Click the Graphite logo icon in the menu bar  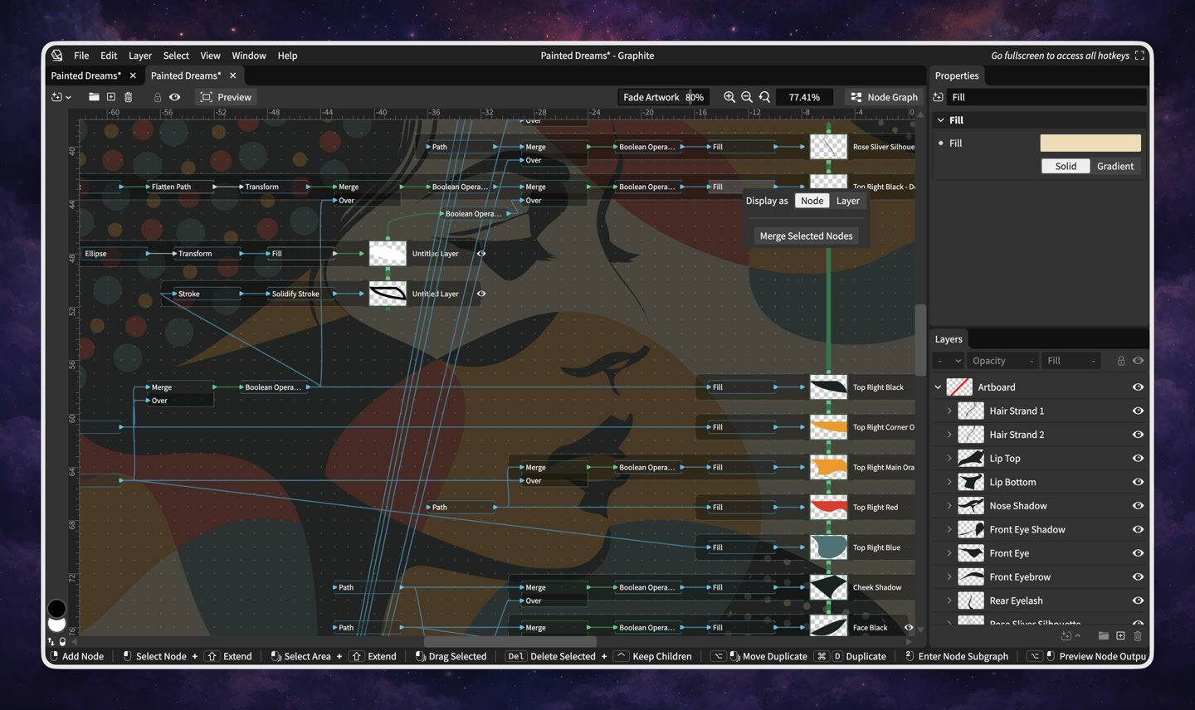[x=57, y=56]
